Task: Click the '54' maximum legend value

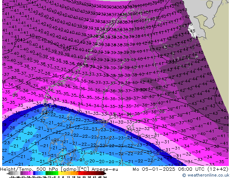Action: 105,177
